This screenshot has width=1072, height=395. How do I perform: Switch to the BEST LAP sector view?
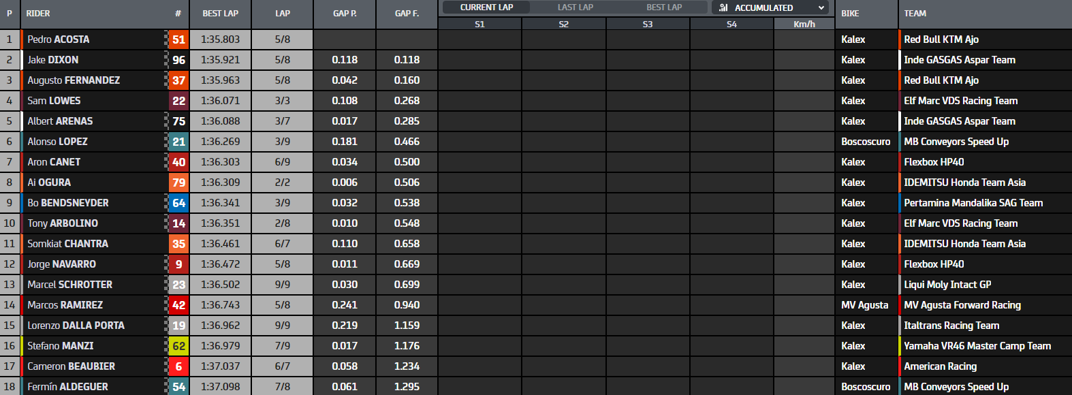tap(664, 7)
